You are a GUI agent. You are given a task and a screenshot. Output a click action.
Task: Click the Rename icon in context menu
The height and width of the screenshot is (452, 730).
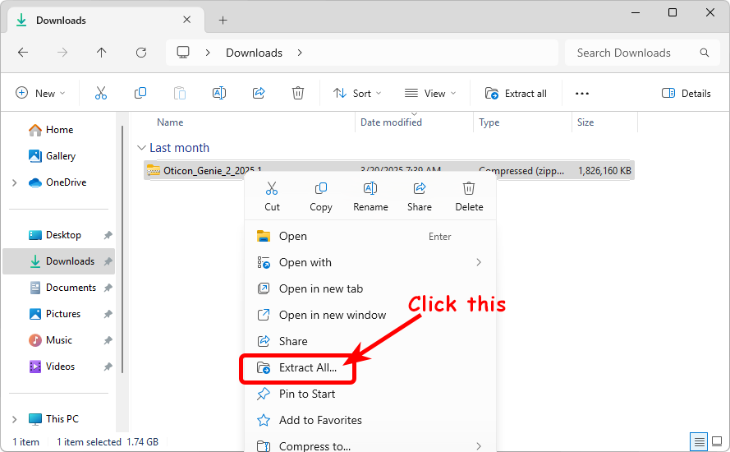370,189
